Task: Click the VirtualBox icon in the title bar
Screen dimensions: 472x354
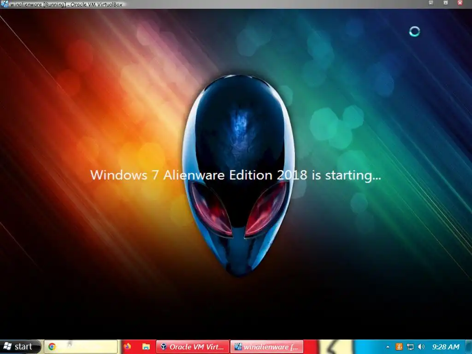Action: 5,4
